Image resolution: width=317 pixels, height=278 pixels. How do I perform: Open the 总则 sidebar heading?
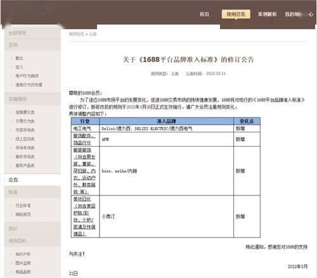coord(32,45)
